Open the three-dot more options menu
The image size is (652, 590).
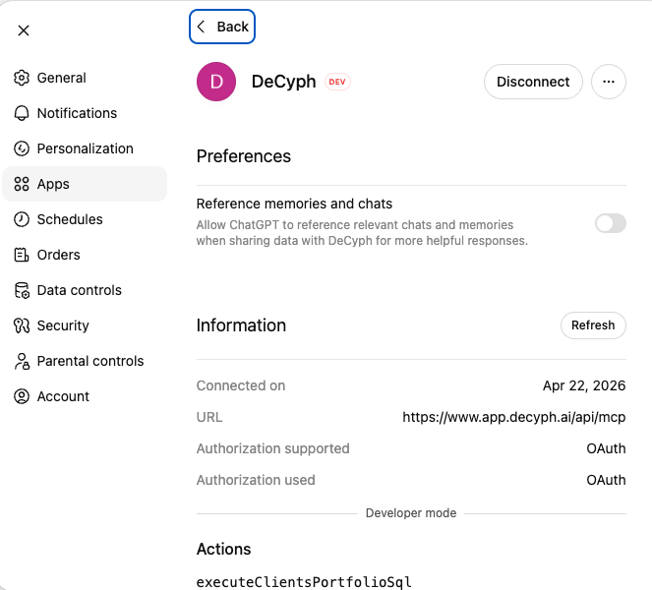click(609, 82)
